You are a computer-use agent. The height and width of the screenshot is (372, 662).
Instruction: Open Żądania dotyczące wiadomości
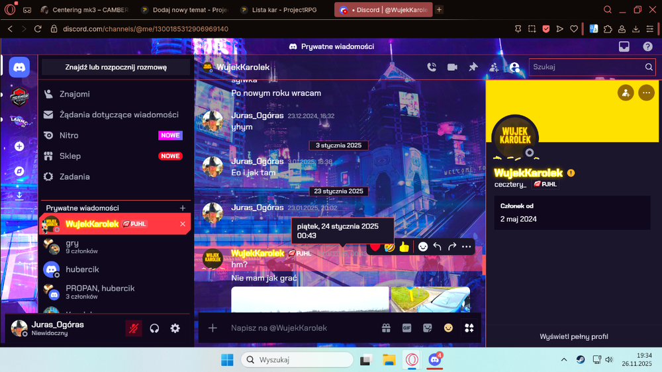pyautogui.click(x=115, y=115)
